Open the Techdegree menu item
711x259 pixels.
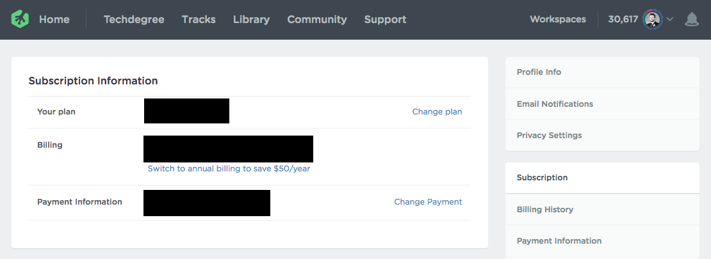(x=134, y=19)
